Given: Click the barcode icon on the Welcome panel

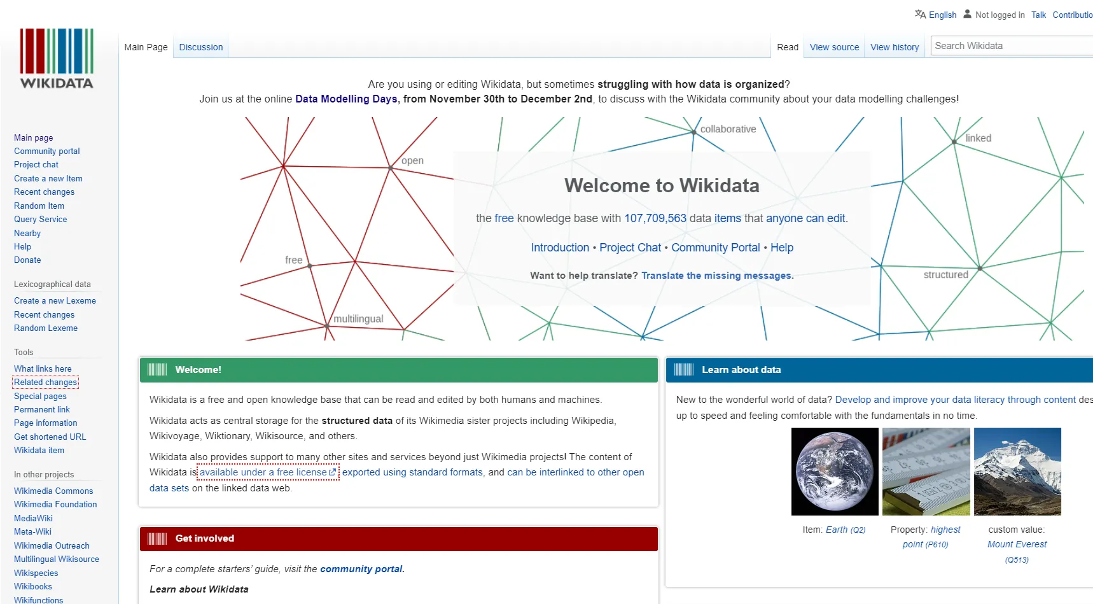Looking at the screenshot, I should (x=157, y=369).
